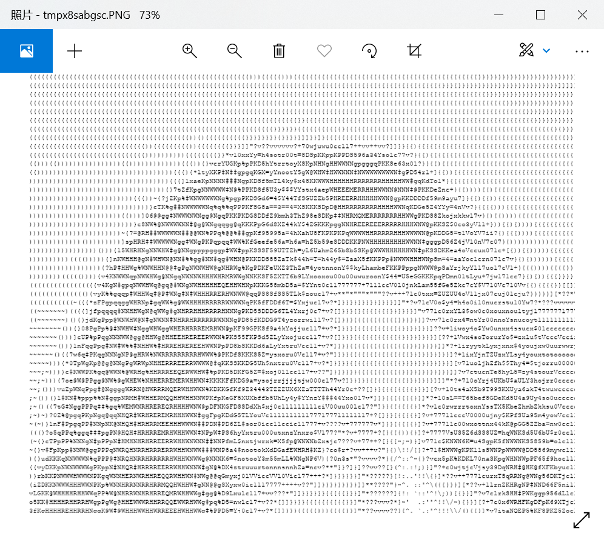
Task: Click the ASCII art image
Action: click(x=302, y=293)
